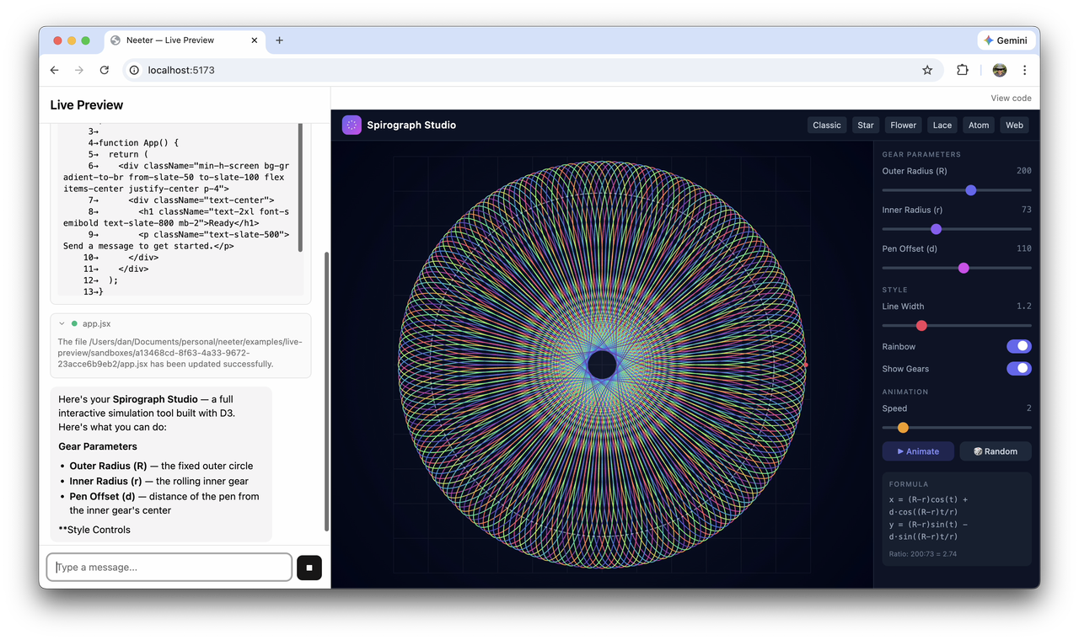The width and height of the screenshot is (1079, 640).
Task: Click the Animate button
Action: click(918, 451)
